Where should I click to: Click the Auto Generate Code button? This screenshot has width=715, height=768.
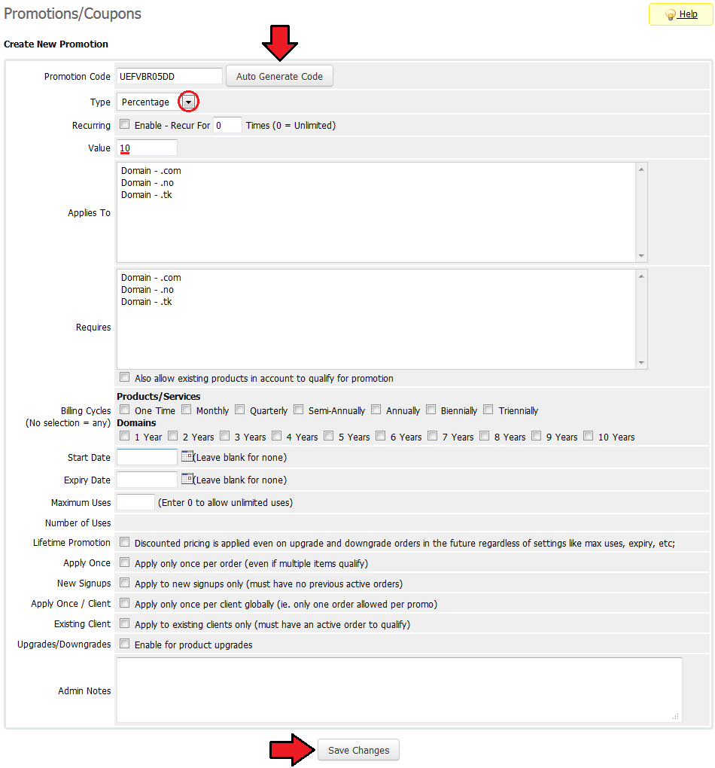click(279, 76)
